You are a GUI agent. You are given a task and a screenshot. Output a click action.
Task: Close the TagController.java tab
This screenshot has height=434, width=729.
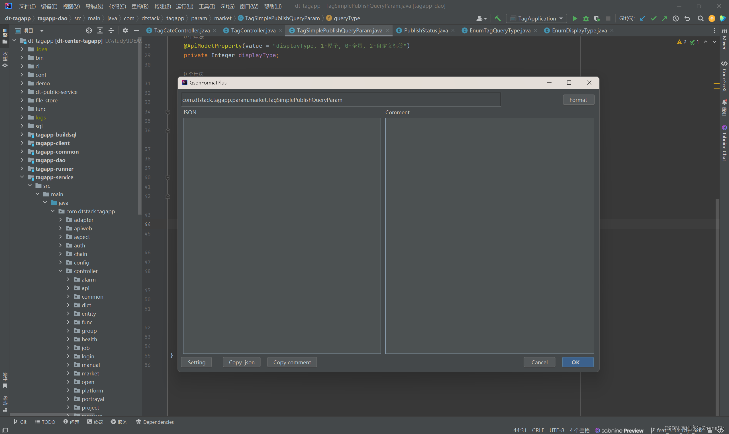pyautogui.click(x=280, y=30)
